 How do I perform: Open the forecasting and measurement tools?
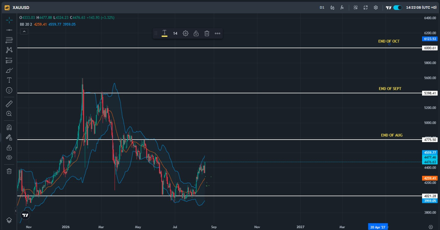[x=9, y=60]
